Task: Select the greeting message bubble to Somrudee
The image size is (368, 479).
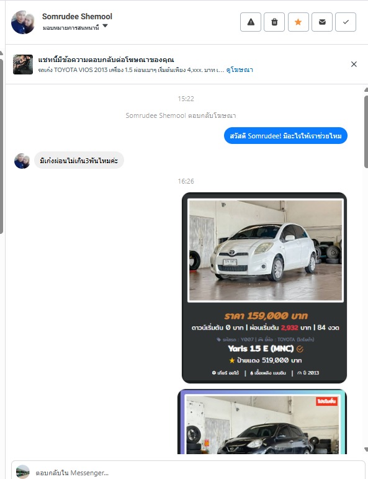Action: (x=285, y=136)
